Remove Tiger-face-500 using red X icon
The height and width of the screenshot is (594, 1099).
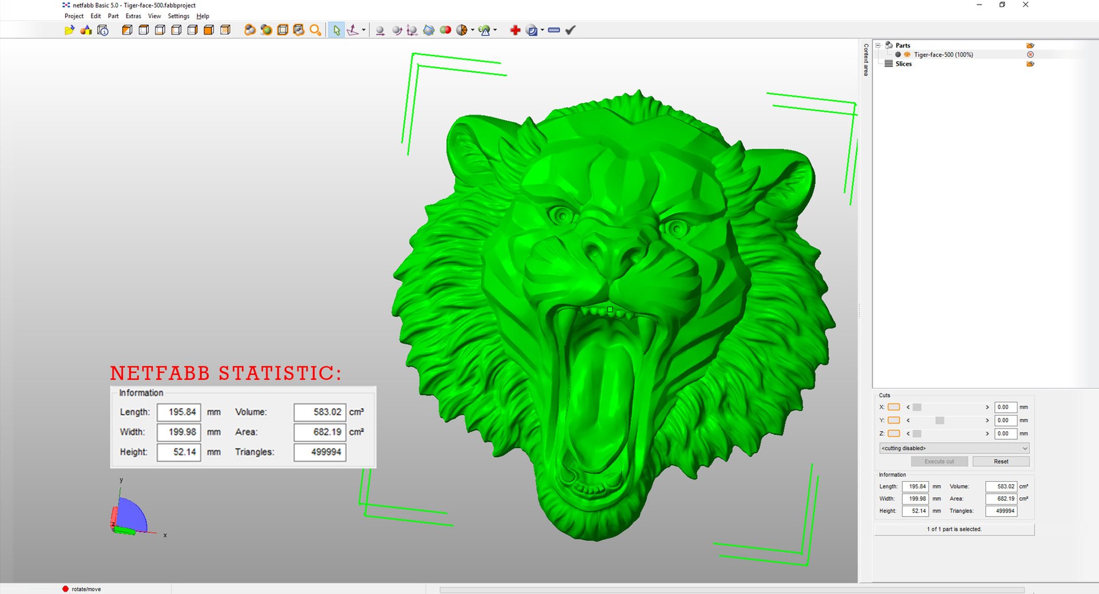[1030, 54]
